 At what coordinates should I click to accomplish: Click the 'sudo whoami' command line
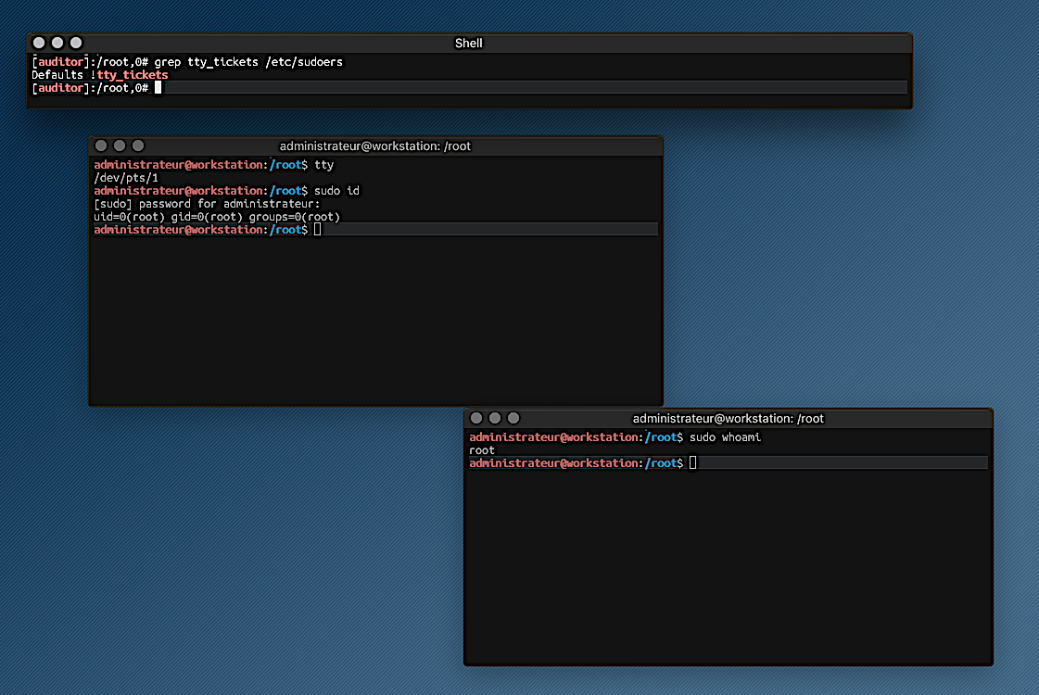[x=615, y=437]
